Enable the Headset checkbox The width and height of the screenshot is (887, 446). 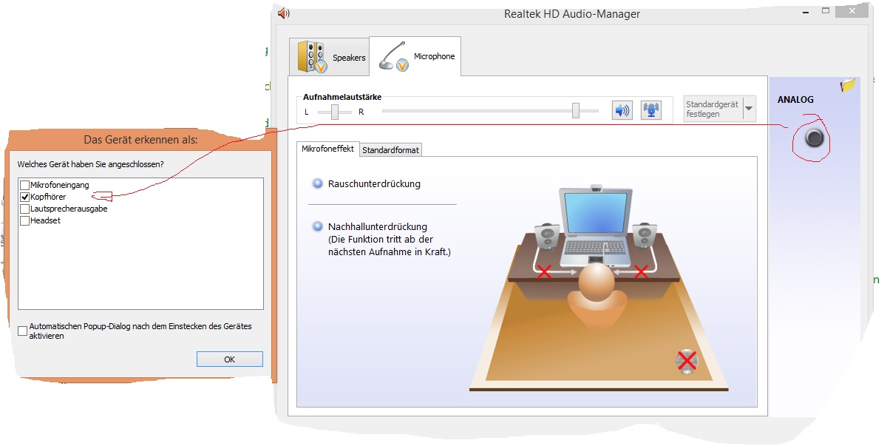(x=25, y=220)
